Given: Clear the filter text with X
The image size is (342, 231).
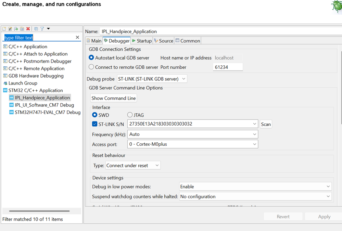Looking at the screenshot, I should [x=77, y=37].
